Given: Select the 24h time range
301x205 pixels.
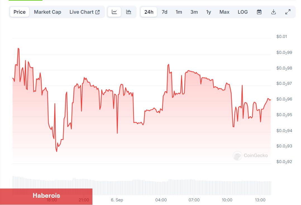Looking at the screenshot, I should point(149,12).
